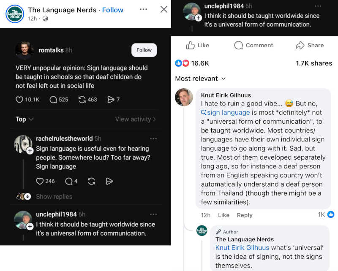
Task: Expand the Top sorting dropdown
Action: tap(25, 119)
